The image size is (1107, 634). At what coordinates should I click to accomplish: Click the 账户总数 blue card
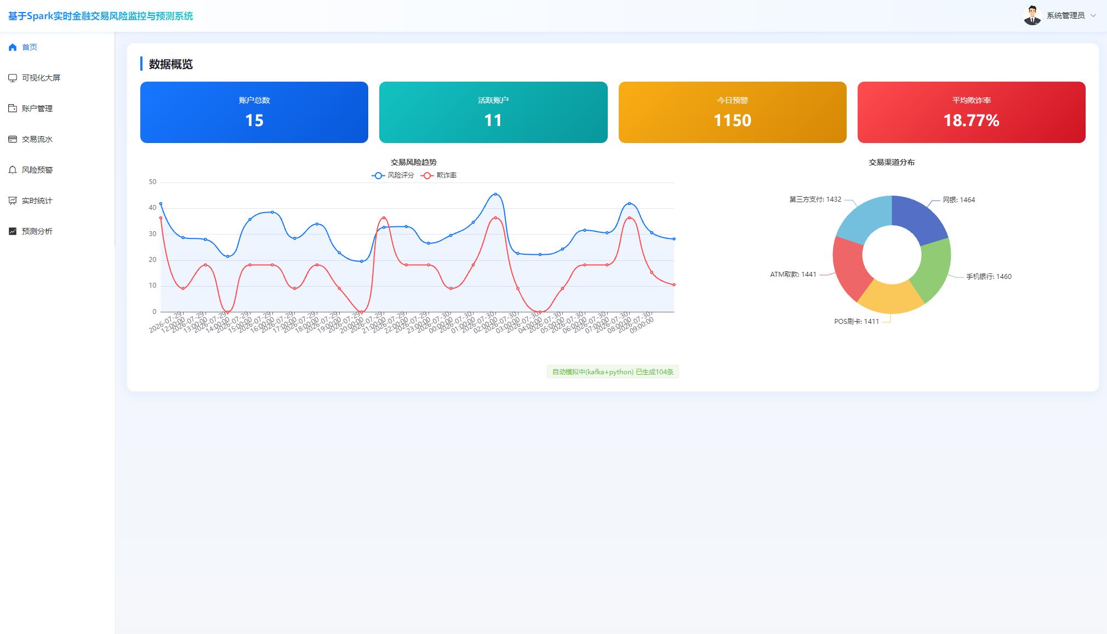pos(254,112)
